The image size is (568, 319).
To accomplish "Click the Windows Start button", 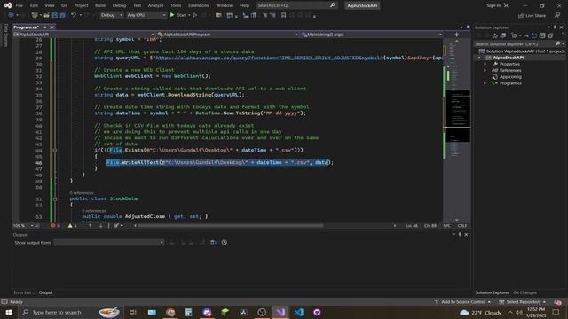I will pos(9,312).
